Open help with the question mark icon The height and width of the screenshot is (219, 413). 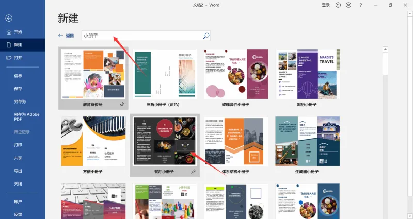click(x=361, y=5)
